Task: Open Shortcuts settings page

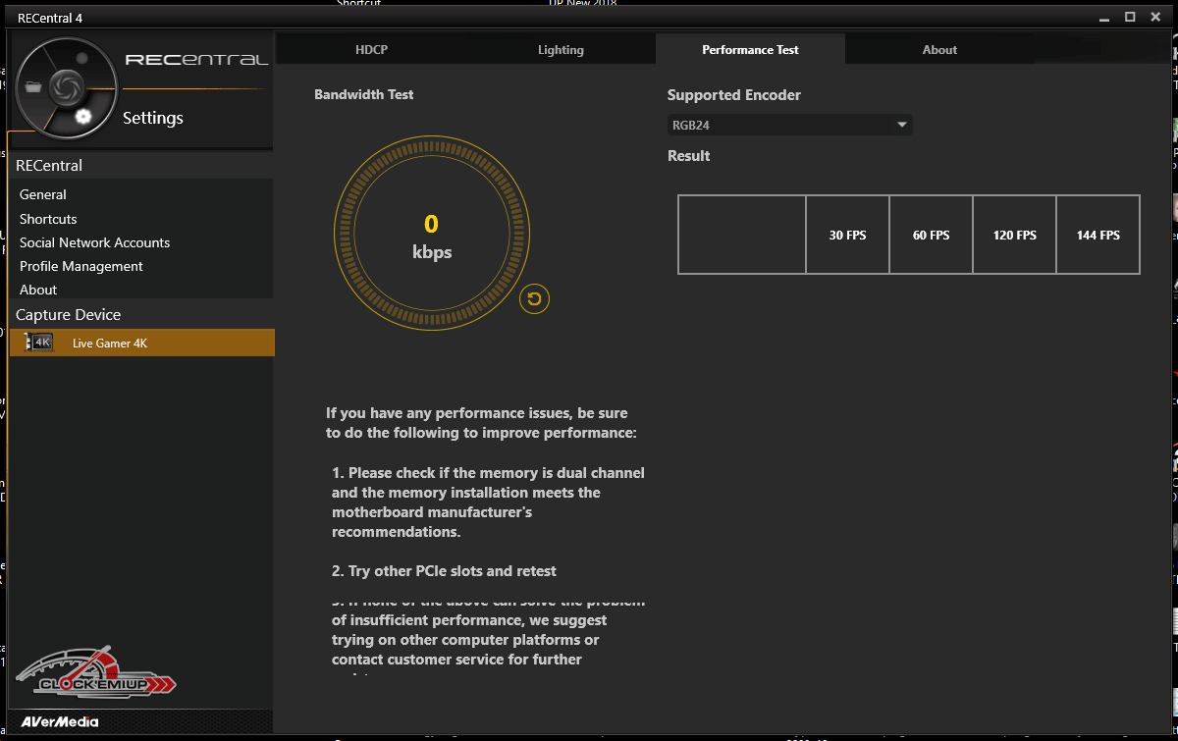Action: 48,219
